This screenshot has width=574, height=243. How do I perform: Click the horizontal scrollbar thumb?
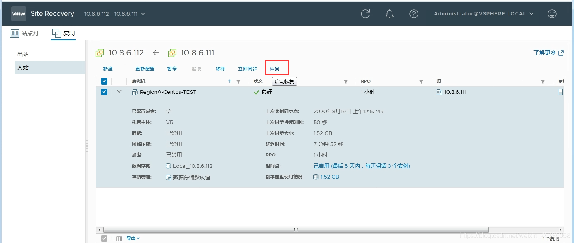tap(296, 230)
